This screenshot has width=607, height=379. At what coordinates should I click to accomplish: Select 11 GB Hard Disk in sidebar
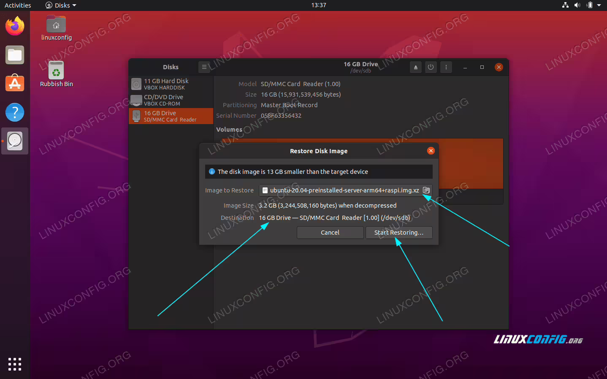171,84
